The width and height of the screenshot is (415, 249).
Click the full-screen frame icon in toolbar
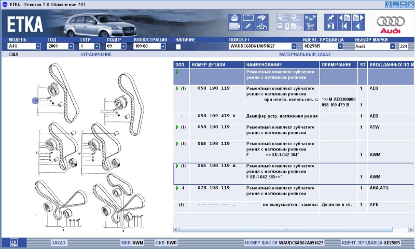point(248,18)
